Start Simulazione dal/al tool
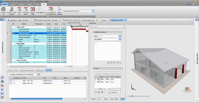This screenshot has width=199, height=103. [26, 9]
